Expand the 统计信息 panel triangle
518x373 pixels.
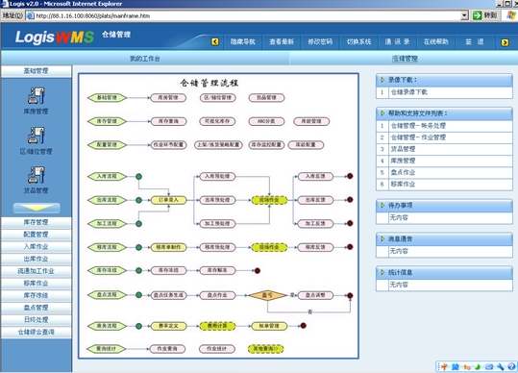pos(382,272)
